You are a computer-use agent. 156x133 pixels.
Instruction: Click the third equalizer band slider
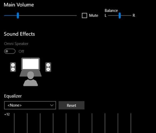click(x=40, y=123)
